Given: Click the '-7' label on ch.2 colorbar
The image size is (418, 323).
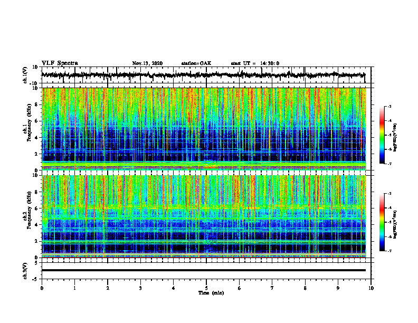Looking at the screenshot, I should (x=389, y=251).
